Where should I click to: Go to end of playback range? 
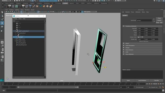point(163,84)
